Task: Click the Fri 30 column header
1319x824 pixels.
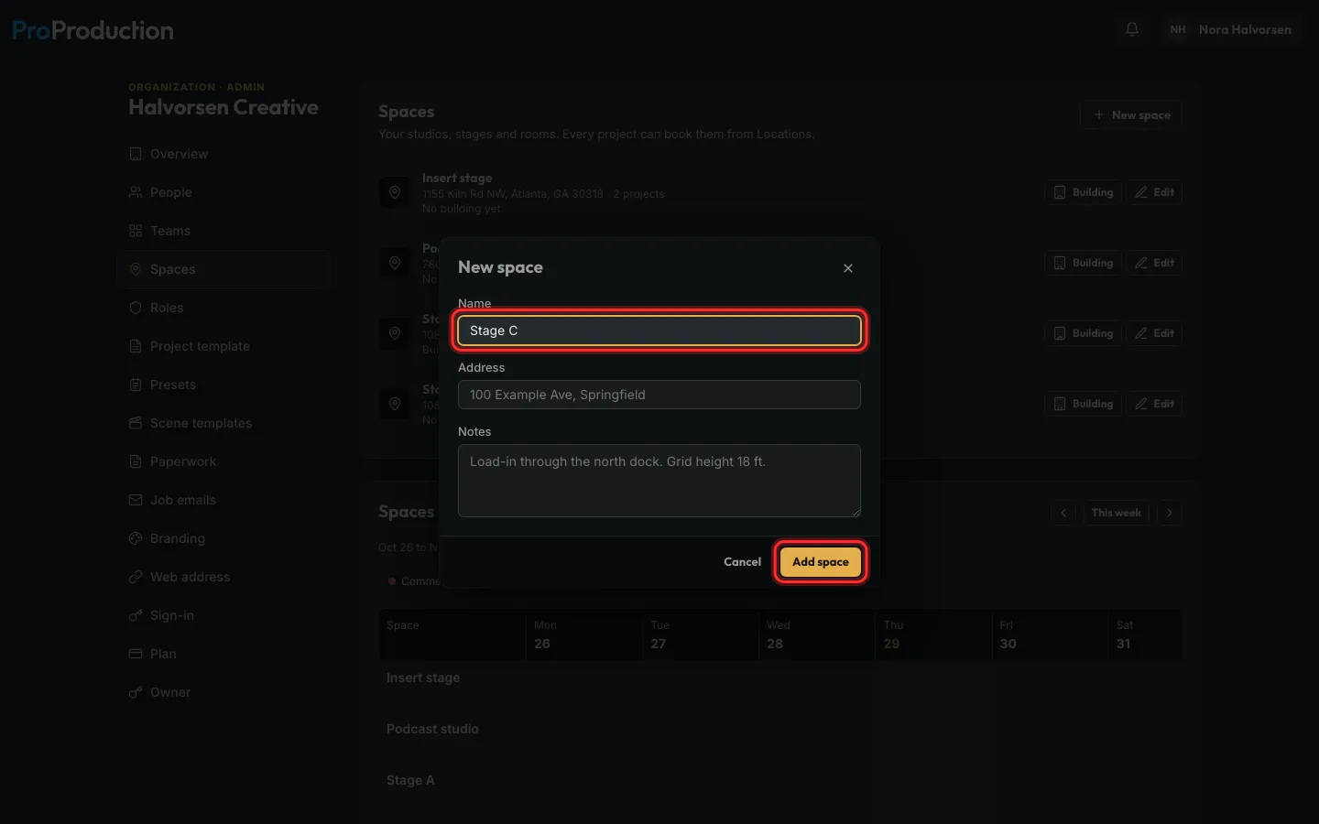Action: (1049, 634)
